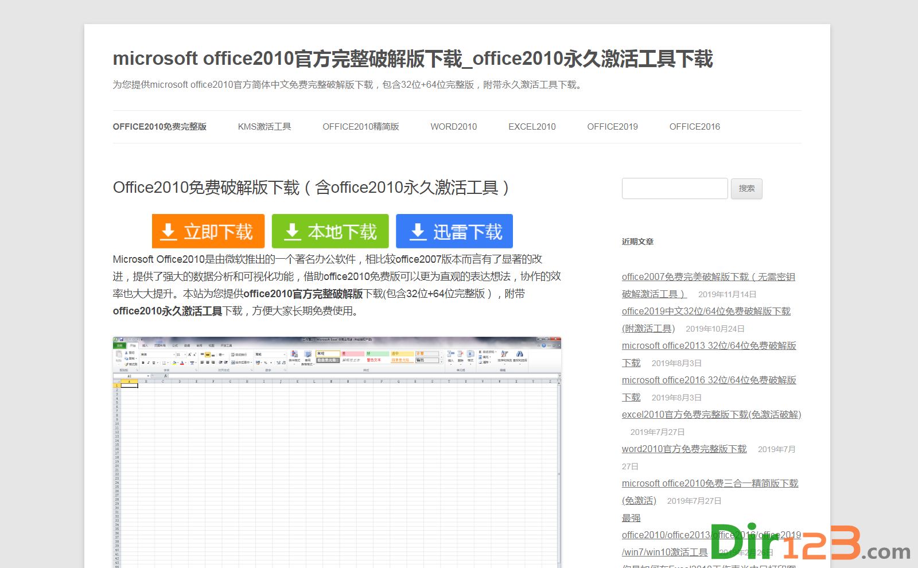
Task: Click the Excel 2010 screenshot image
Action: coord(337,452)
